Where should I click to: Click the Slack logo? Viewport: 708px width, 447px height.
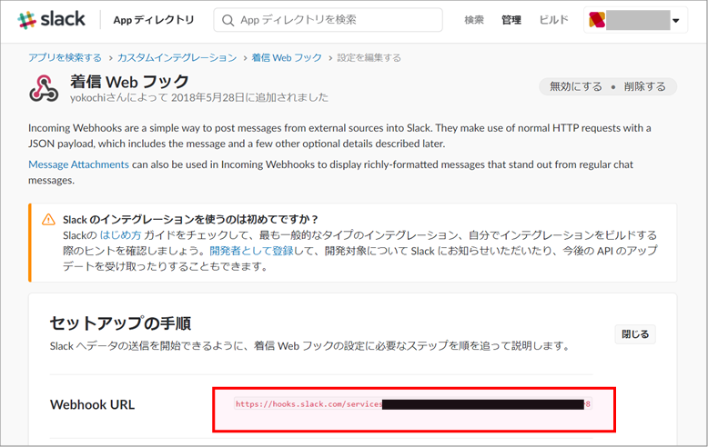click(x=51, y=20)
